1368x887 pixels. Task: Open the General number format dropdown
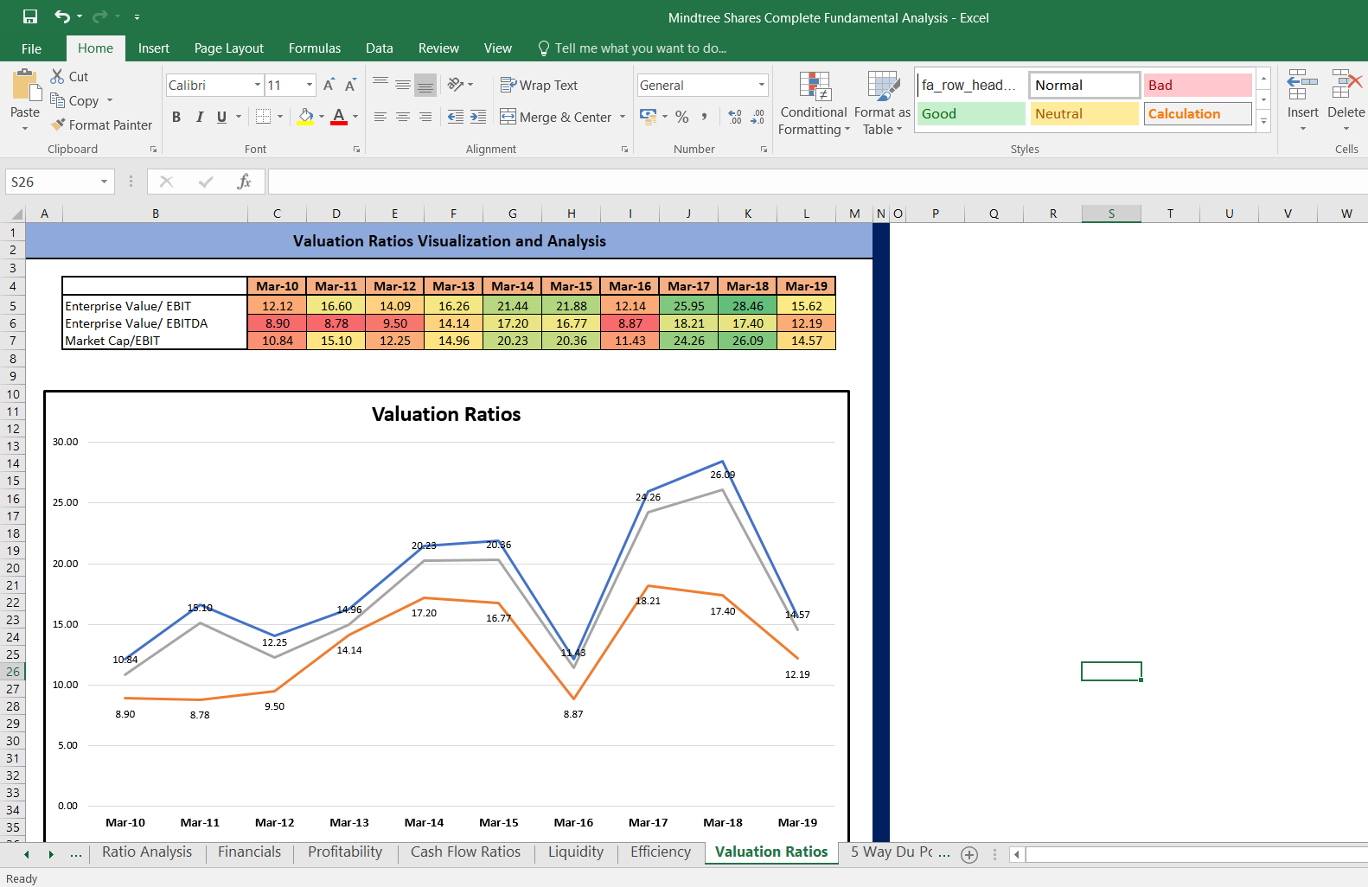[x=762, y=85]
